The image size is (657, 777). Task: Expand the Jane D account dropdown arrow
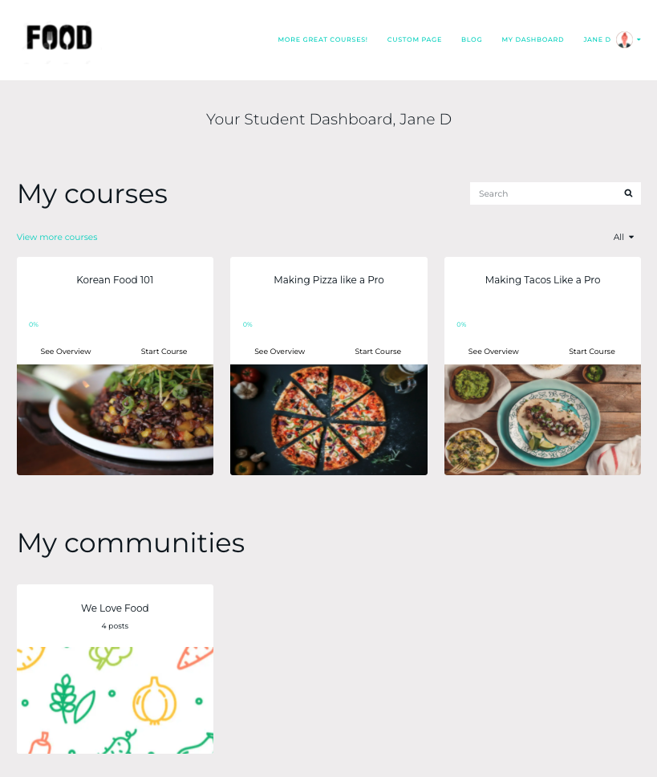[x=639, y=39]
